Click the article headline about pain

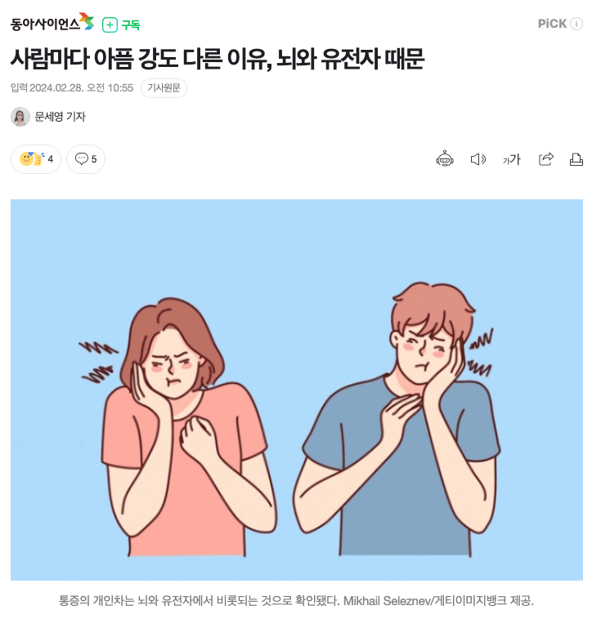tap(218, 59)
